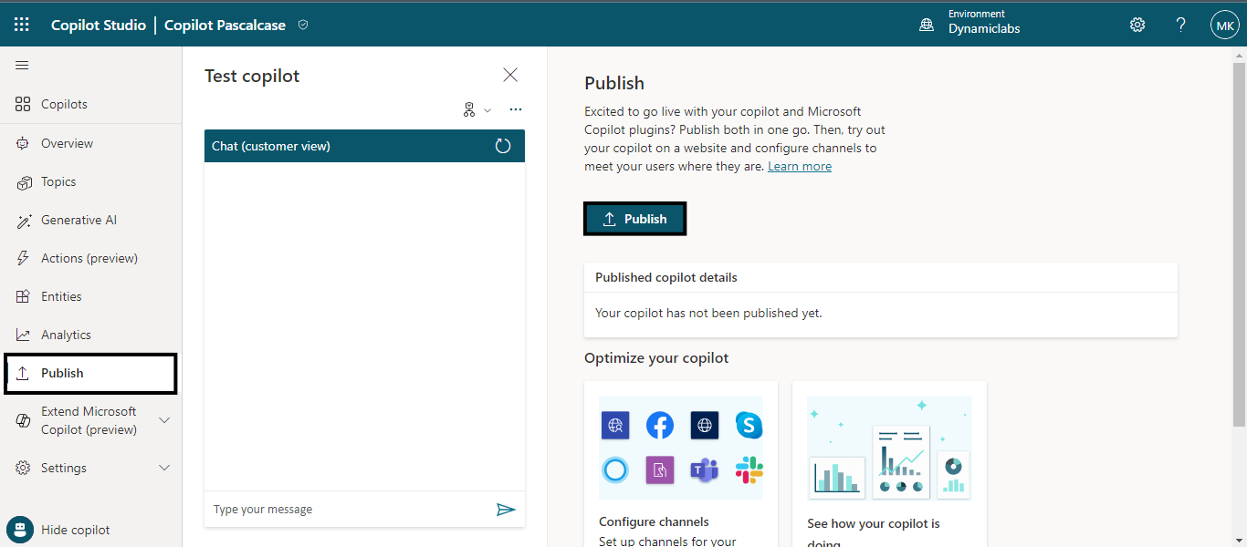1247x547 pixels.
Task: Close the Test copilot panel
Action: [510, 75]
